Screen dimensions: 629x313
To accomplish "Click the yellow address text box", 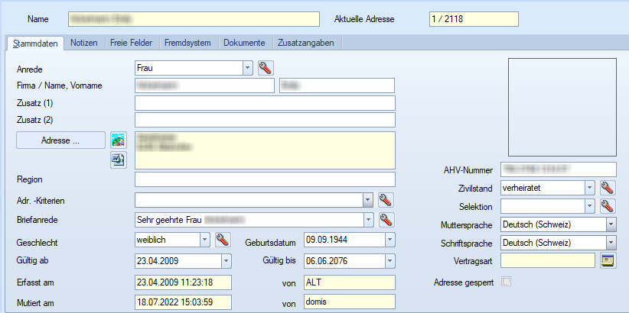I will pos(266,150).
